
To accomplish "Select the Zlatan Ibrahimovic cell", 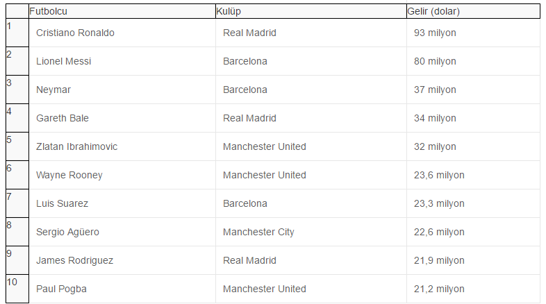I will (122, 146).
